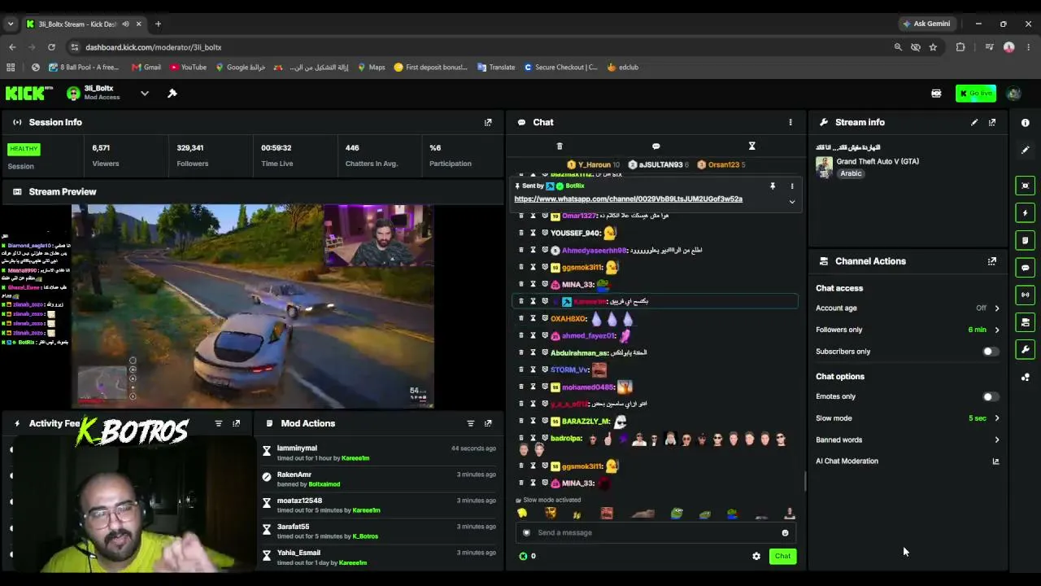Open the YouTube bookmark

[187, 68]
